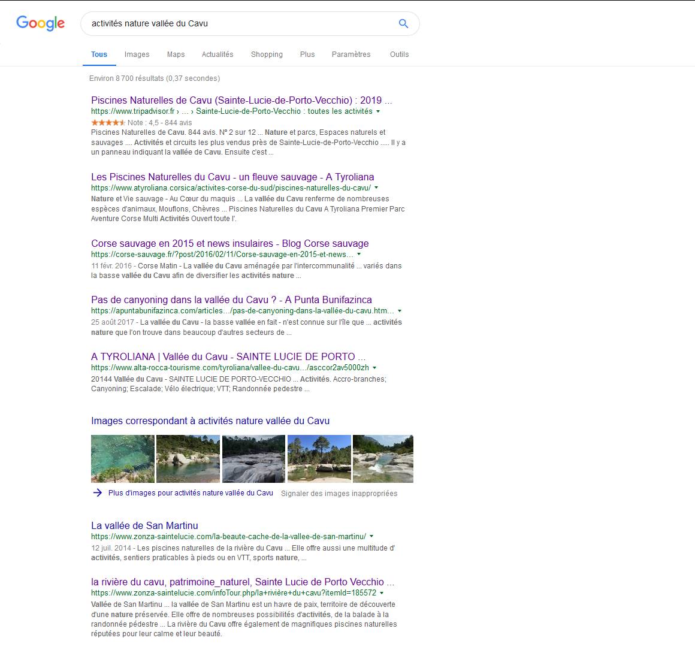Click the magnifying glass search icon
Image resolution: width=695 pixels, height=647 pixels.
403,23
